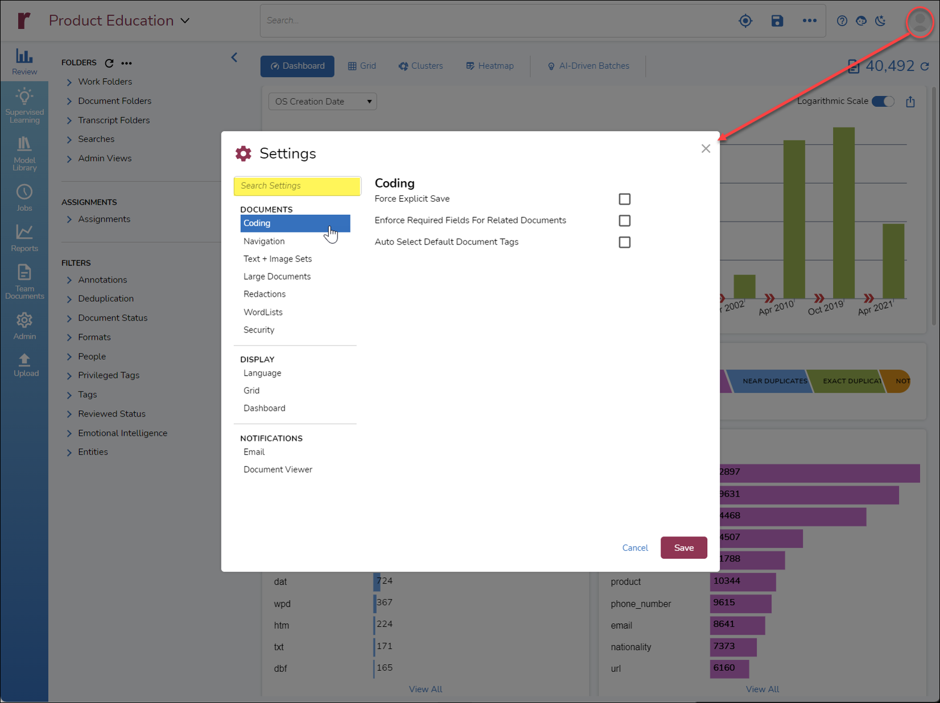Click the main Search box
940x703 pixels.
495,20
